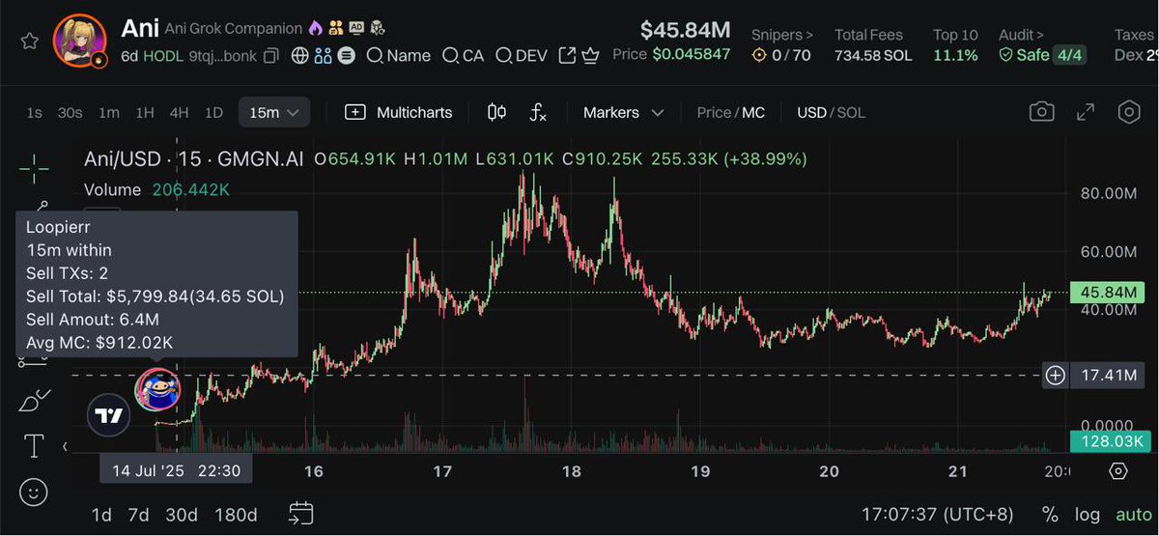Toggle percent scale

tap(1049, 515)
